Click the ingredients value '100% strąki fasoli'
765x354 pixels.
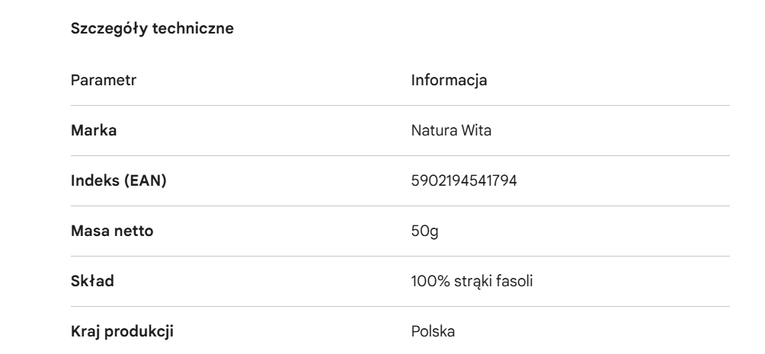[x=472, y=282]
